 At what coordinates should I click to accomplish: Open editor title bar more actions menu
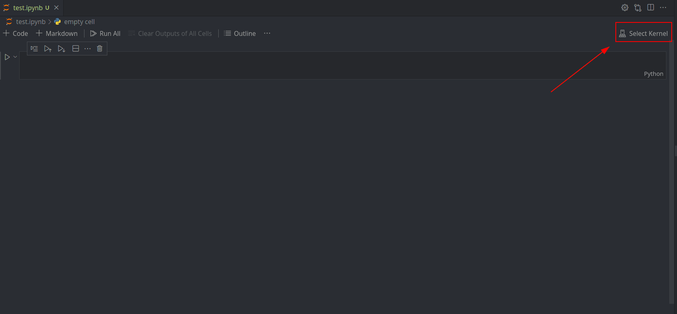tap(663, 8)
